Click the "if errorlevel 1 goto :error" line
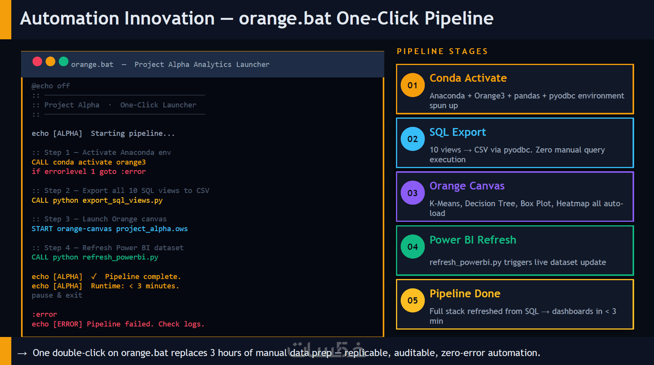The height and width of the screenshot is (365, 654). pos(89,172)
